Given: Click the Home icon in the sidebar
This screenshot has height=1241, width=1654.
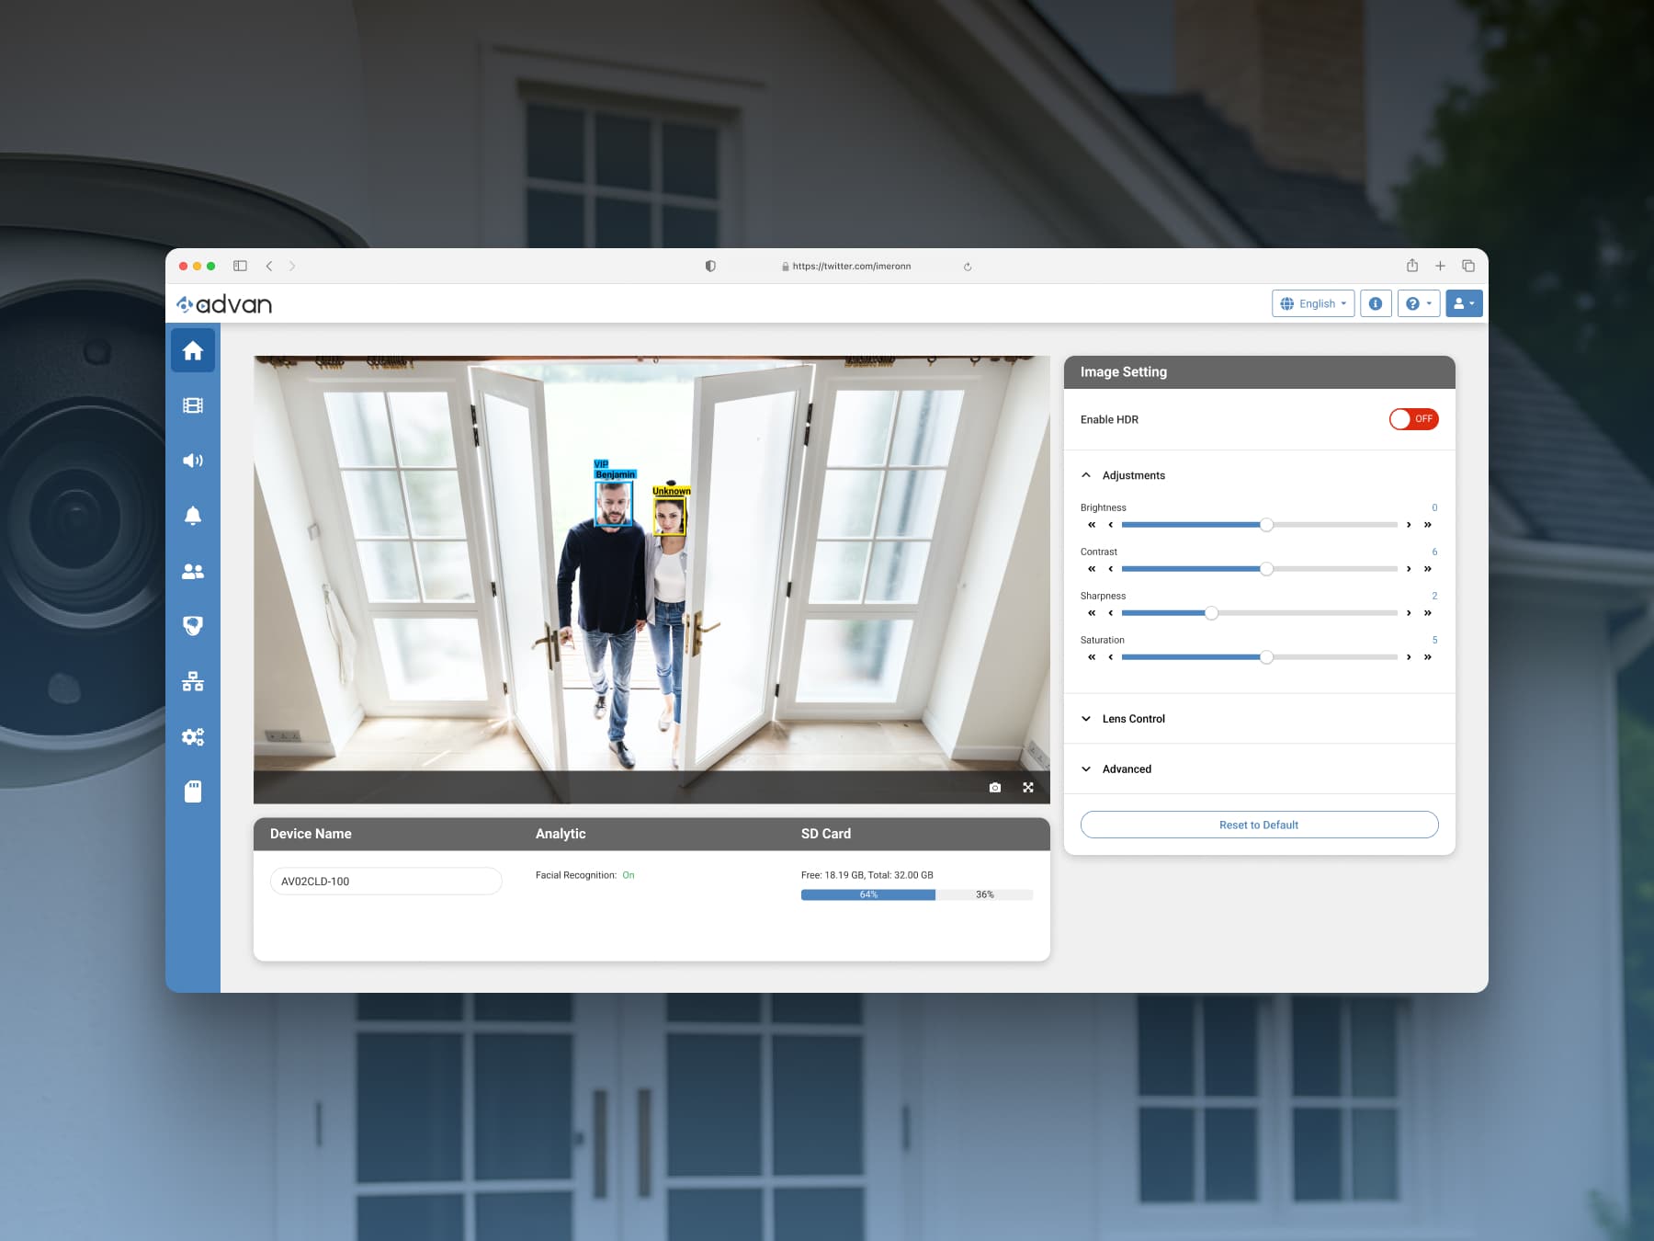Looking at the screenshot, I should (193, 349).
